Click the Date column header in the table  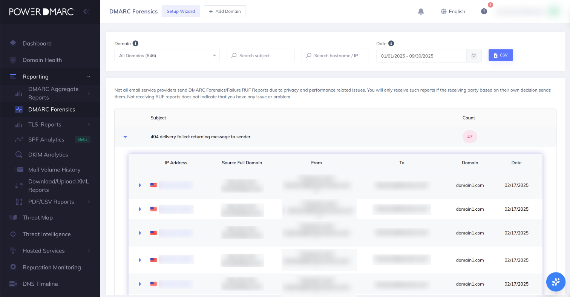516,163
